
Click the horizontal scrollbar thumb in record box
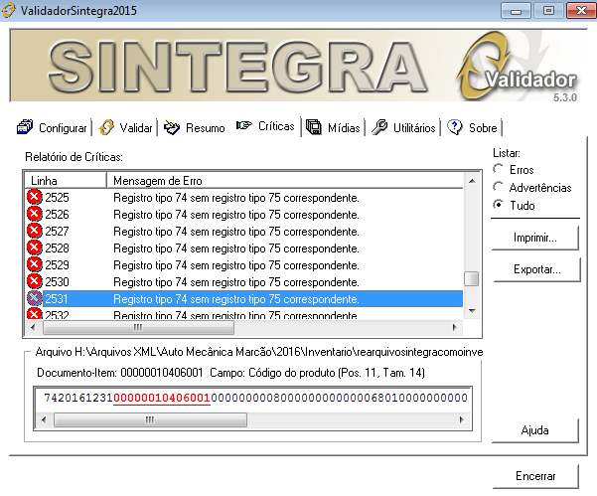pyautogui.click(x=150, y=419)
